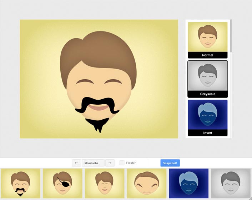Click the Flash? label text
The height and width of the screenshot is (200, 252).
[x=131, y=163]
